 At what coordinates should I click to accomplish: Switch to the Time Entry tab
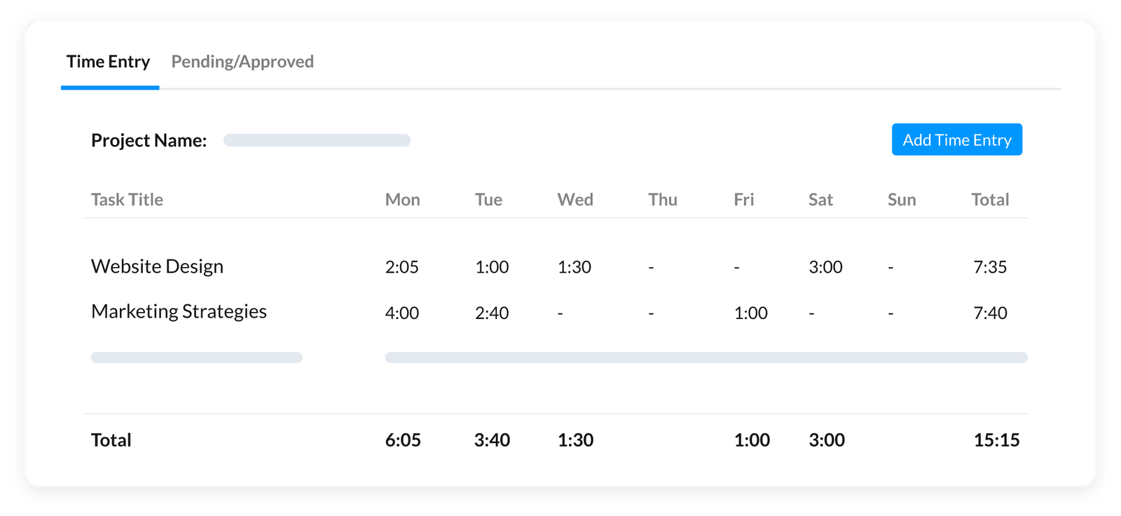pyautogui.click(x=109, y=62)
